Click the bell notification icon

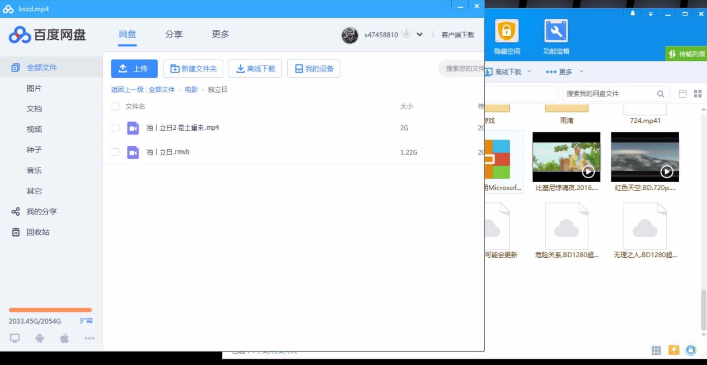click(633, 14)
